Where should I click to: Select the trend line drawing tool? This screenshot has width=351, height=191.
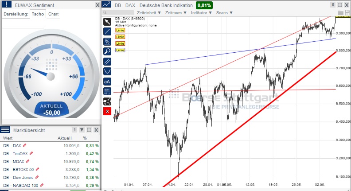tap(107, 31)
